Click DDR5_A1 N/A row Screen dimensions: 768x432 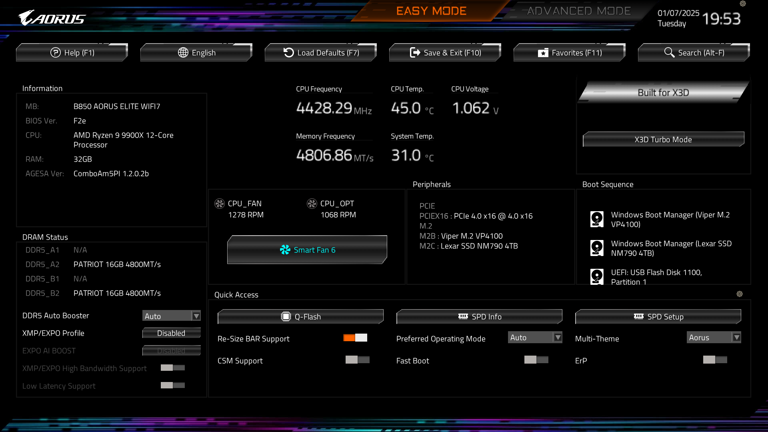(x=56, y=250)
